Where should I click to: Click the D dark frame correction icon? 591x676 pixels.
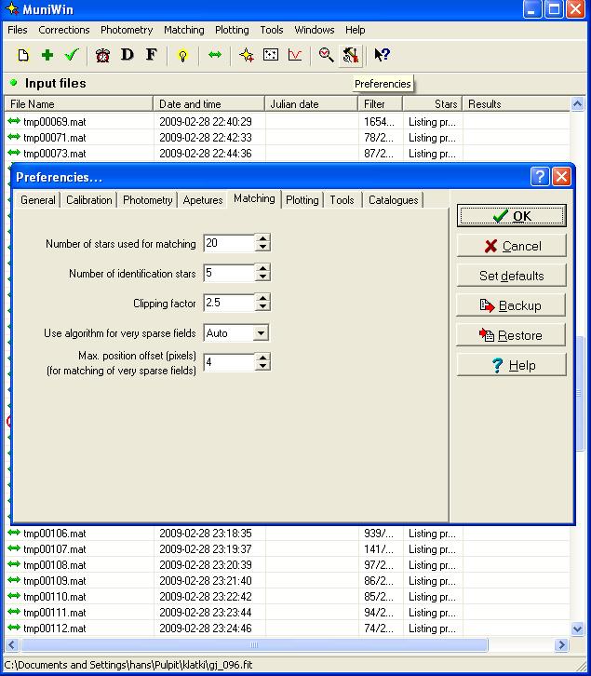point(128,56)
